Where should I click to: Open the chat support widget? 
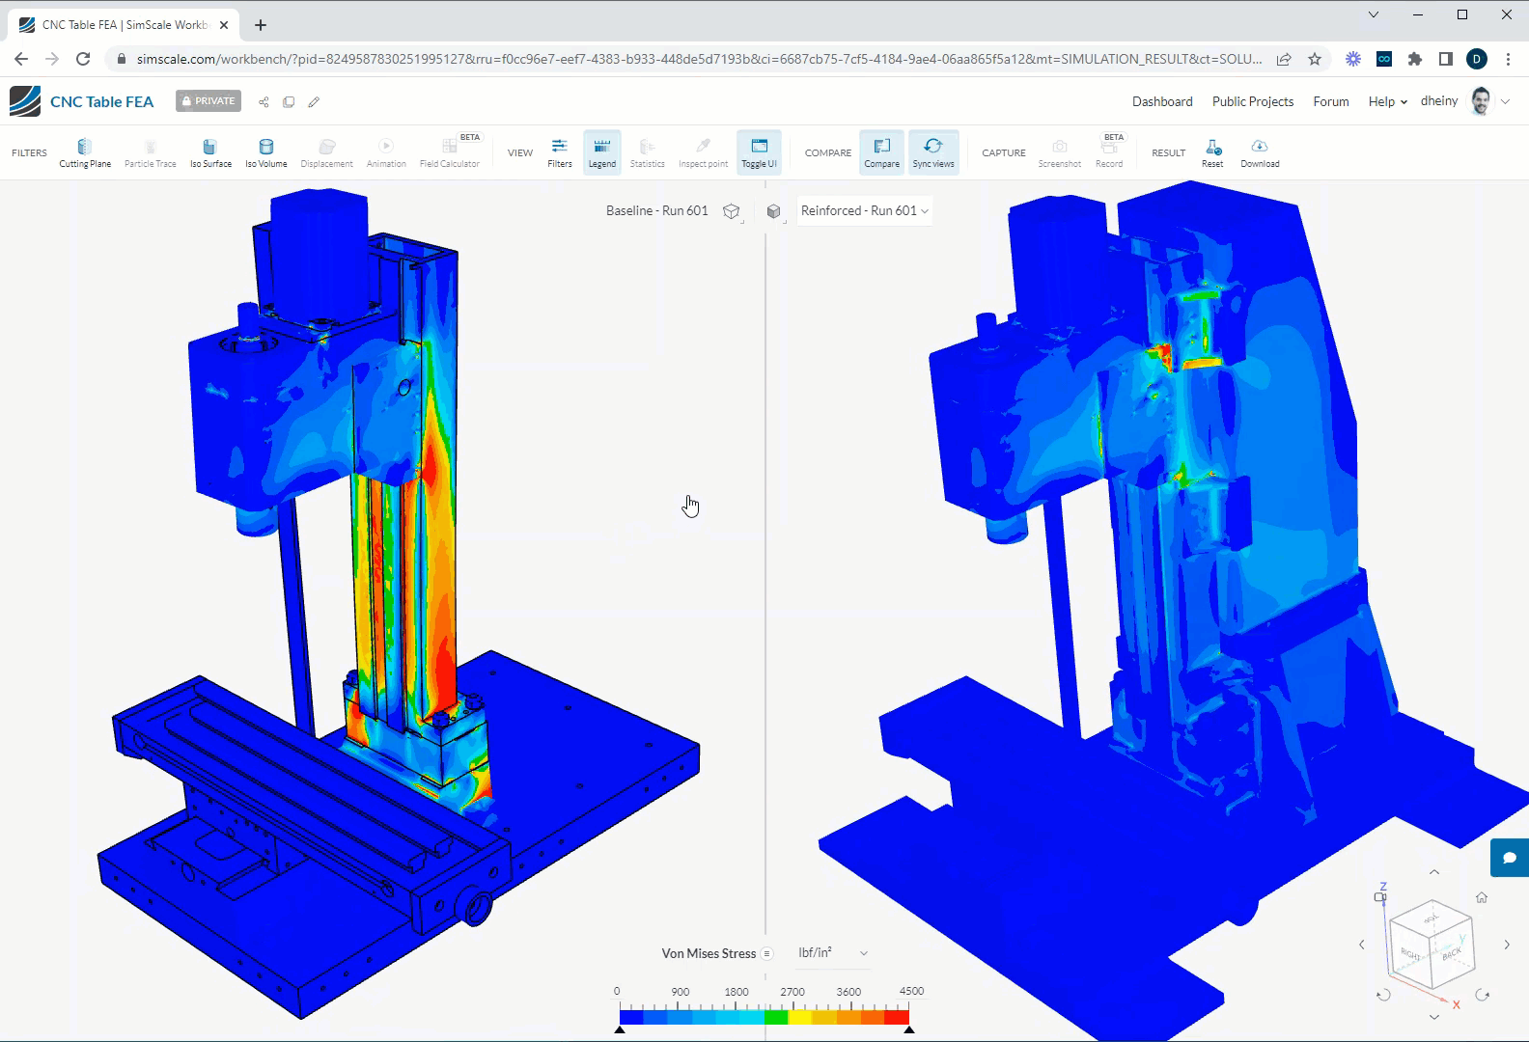coord(1510,858)
